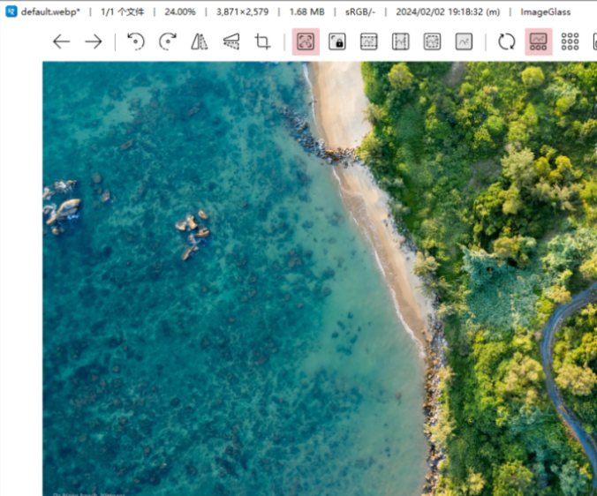The height and width of the screenshot is (496, 597).
Task: Click the 1.68 MB file size
Action: pyautogui.click(x=306, y=11)
